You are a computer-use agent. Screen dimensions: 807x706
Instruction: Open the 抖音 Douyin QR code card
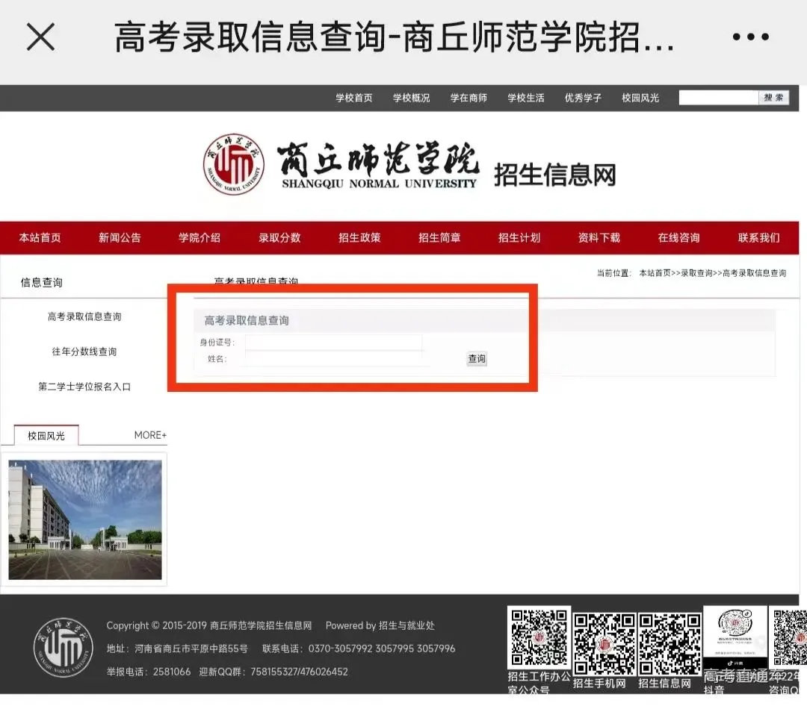[735, 638]
